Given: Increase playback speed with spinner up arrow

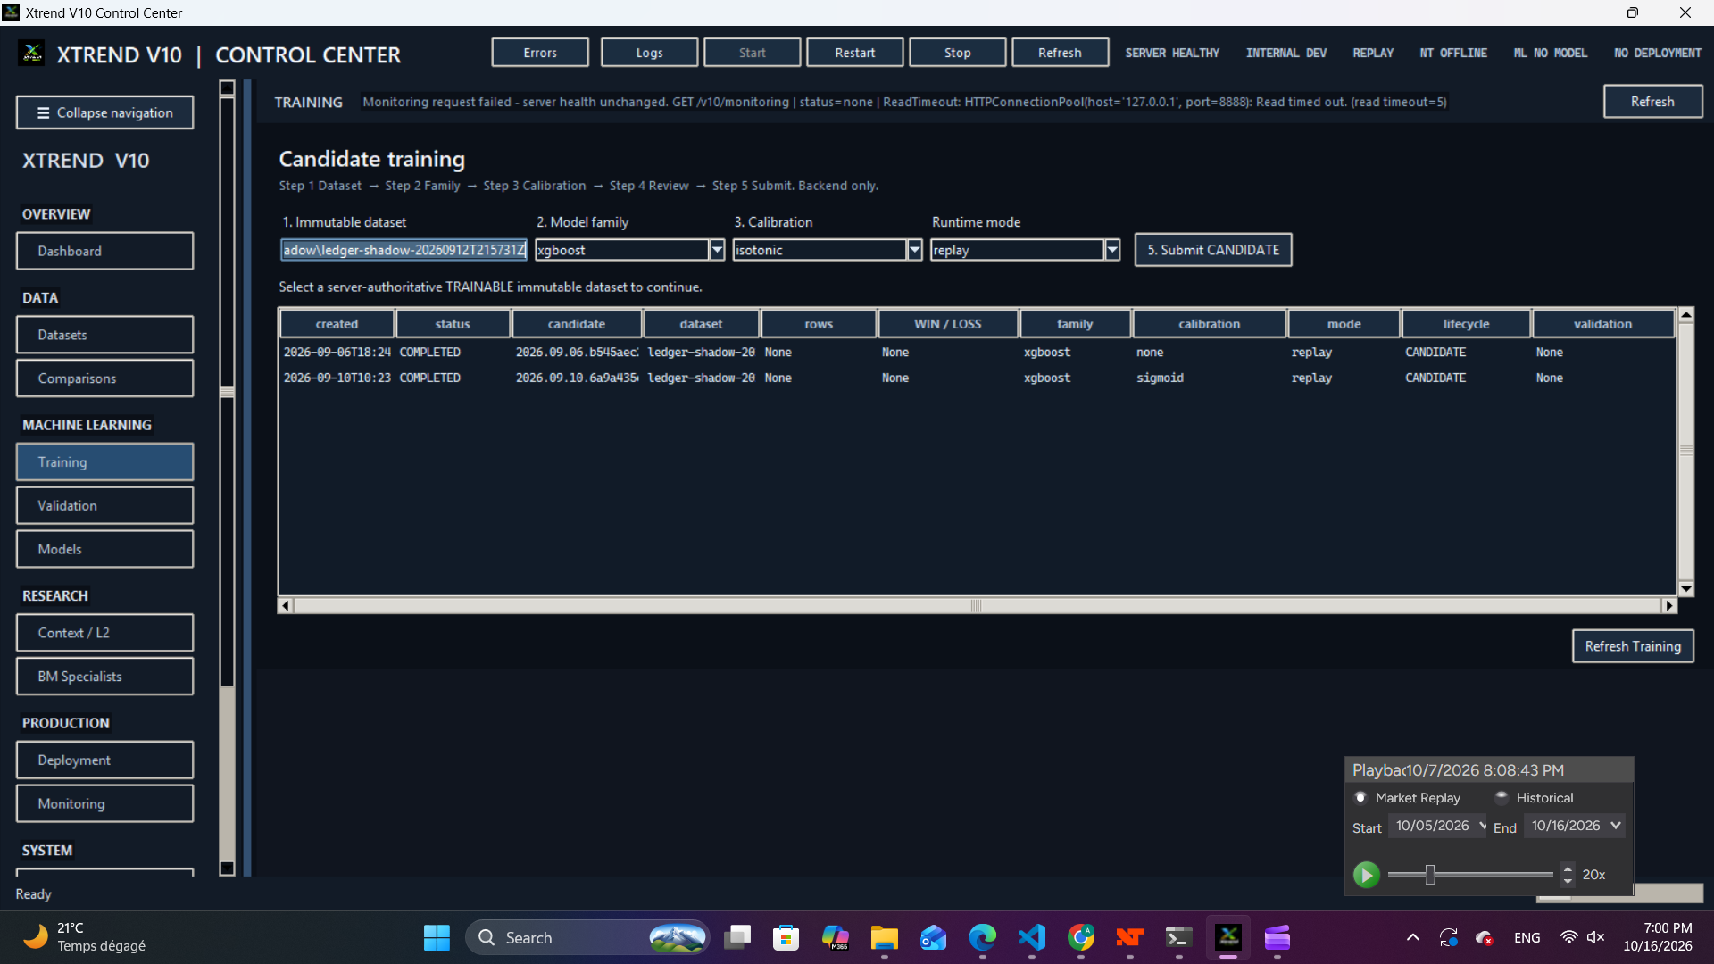Looking at the screenshot, I should click(x=1568, y=868).
